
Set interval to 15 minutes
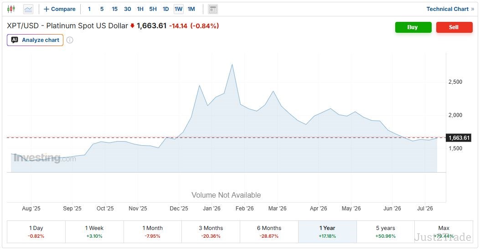(114, 9)
